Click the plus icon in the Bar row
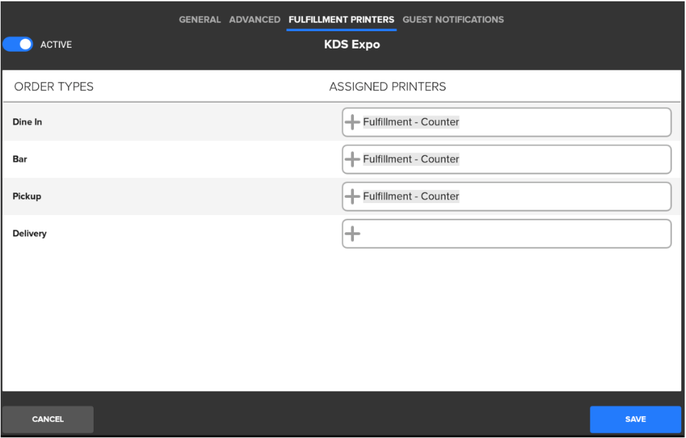 click(x=353, y=159)
